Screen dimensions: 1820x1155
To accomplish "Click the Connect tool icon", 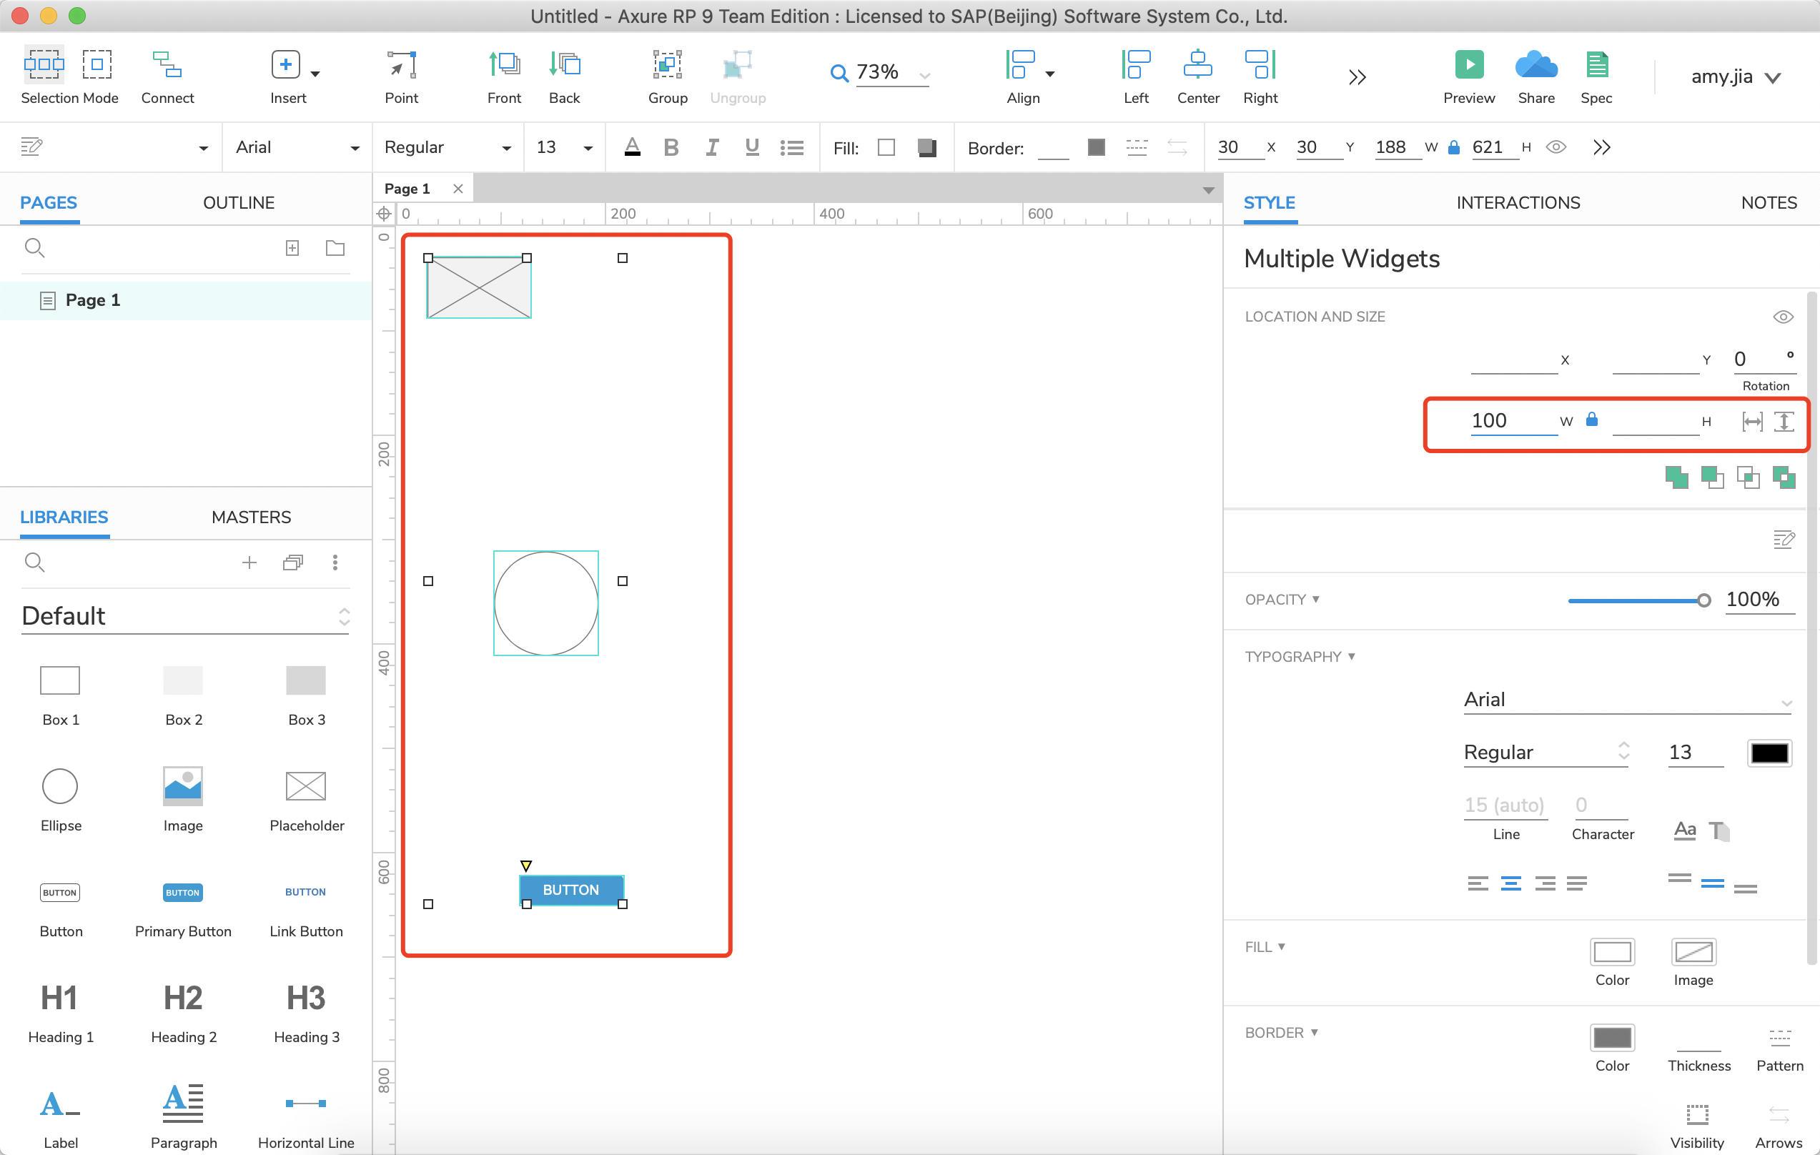I will [x=167, y=66].
